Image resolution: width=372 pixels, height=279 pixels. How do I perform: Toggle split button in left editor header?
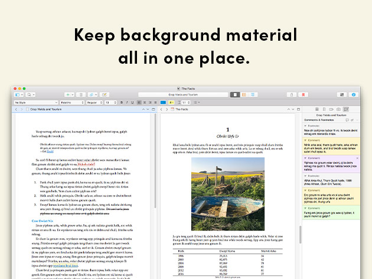pos(154,109)
